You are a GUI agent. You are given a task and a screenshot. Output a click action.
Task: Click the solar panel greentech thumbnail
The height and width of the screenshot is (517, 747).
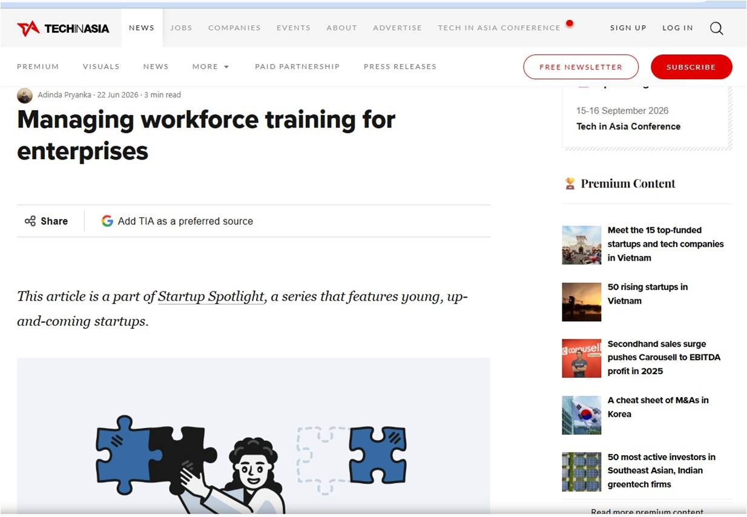581,472
